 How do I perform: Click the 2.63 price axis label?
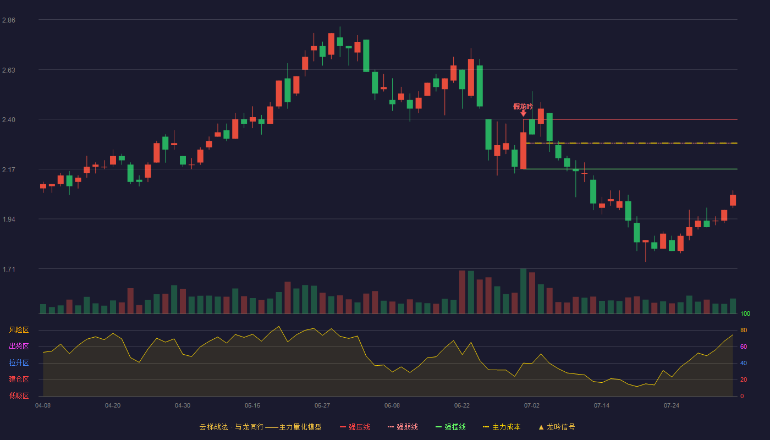[9, 70]
